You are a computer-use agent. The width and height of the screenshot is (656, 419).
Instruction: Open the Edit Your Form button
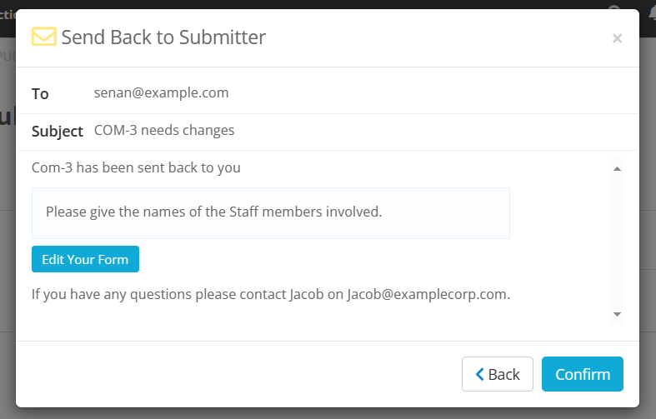point(85,259)
